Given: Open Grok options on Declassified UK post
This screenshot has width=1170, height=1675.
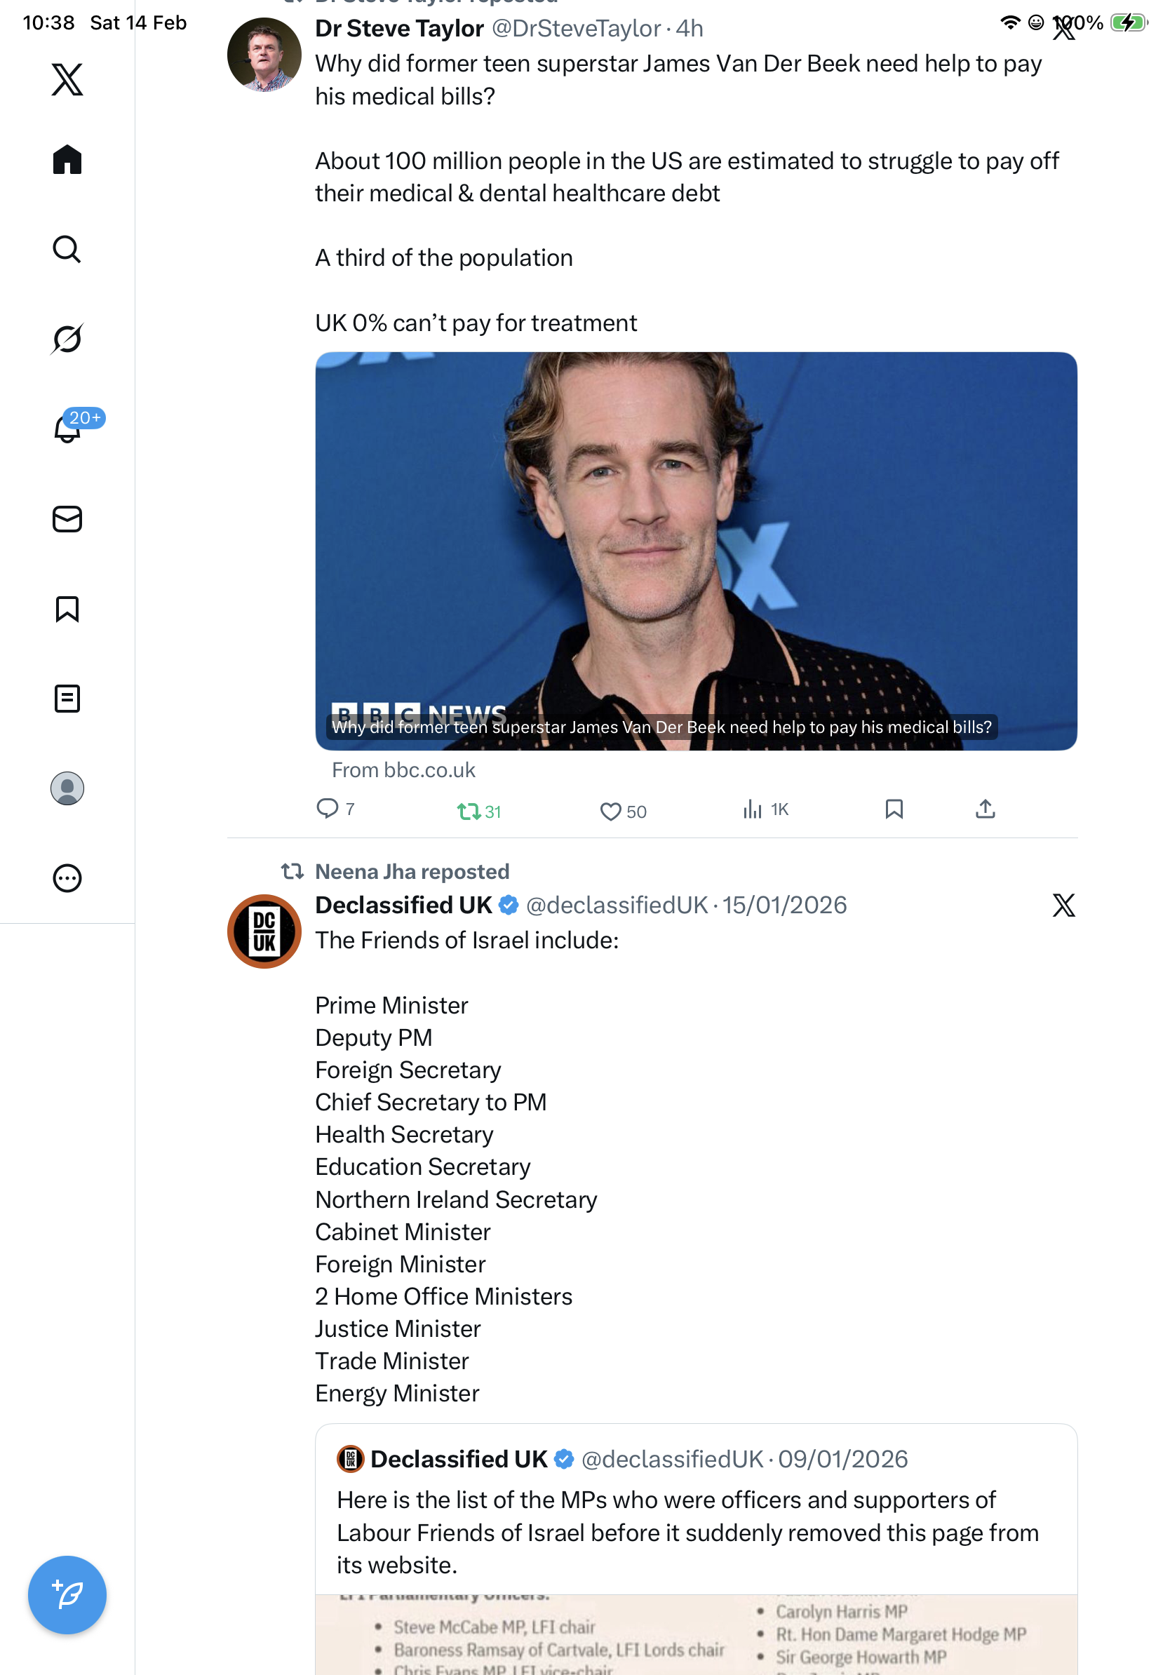Looking at the screenshot, I should (x=1063, y=905).
